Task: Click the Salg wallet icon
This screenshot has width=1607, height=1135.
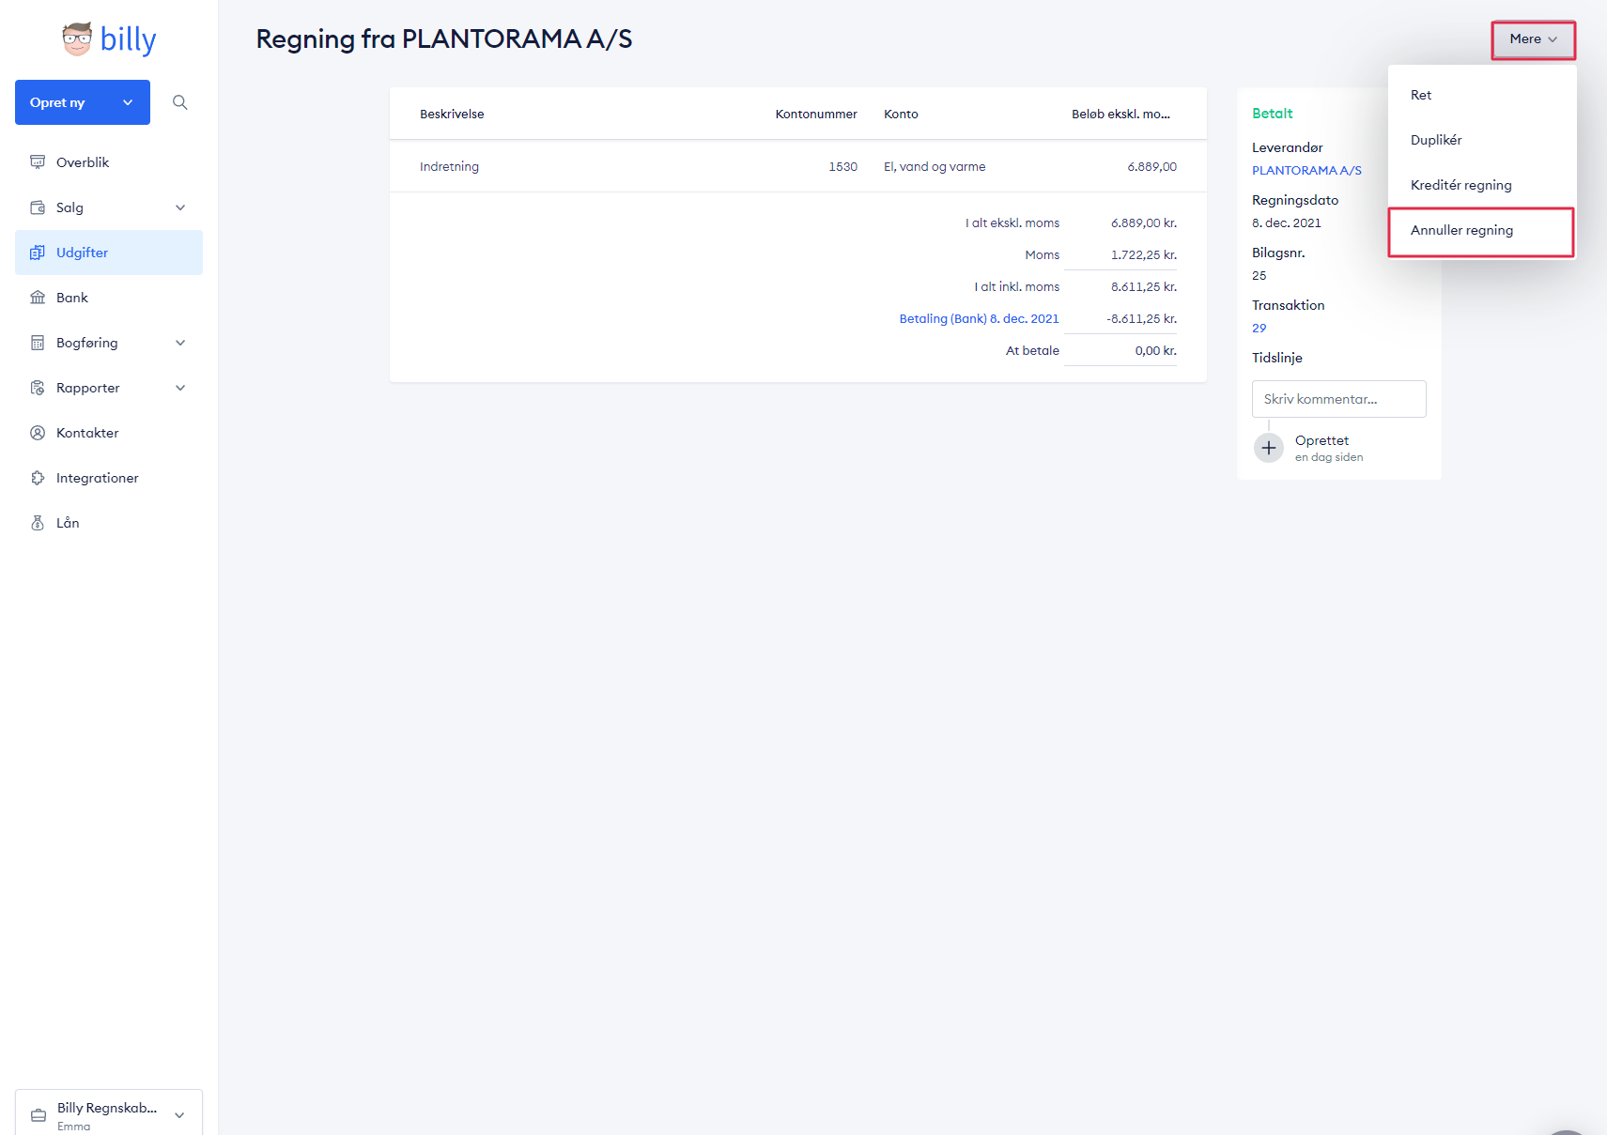Action: [x=38, y=207]
